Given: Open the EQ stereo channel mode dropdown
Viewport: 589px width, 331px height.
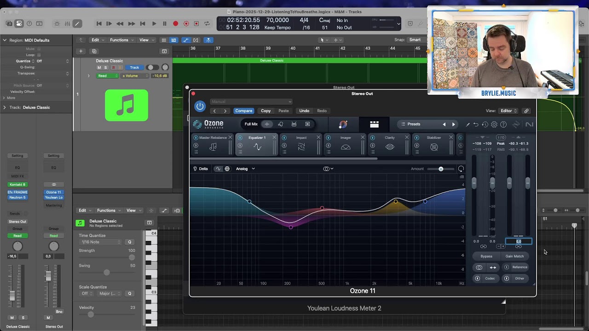Looking at the screenshot, I should [x=328, y=169].
